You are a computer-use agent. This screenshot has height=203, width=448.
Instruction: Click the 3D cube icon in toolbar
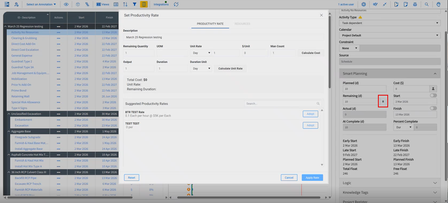pyautogui.click(x=78, y=4)
